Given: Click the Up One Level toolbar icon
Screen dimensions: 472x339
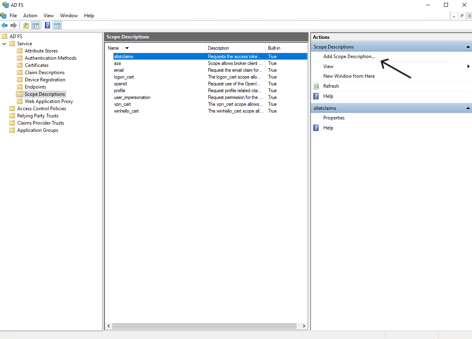Looking at the screenshot, I should pyautogui.click(x=26, y=26).
